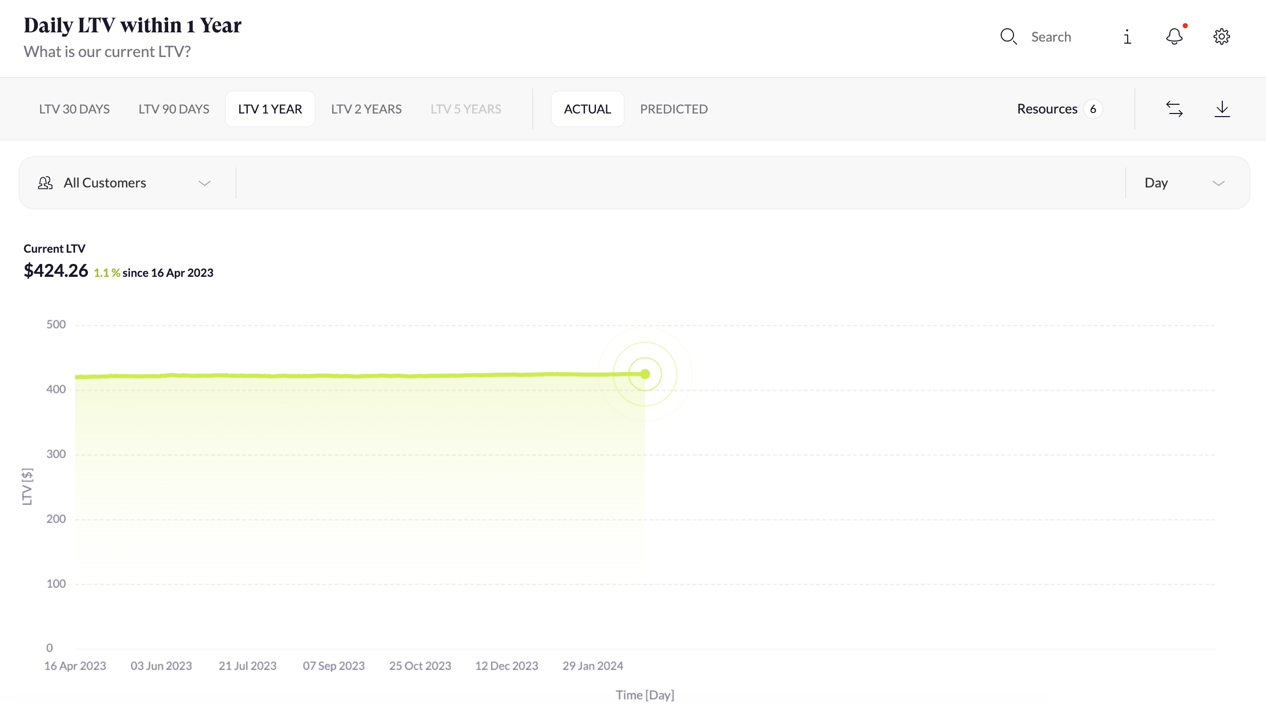The image size is (1266, 717).
Task: Select the LTV 1 YEAR tab
Action: tap(269, 108)
